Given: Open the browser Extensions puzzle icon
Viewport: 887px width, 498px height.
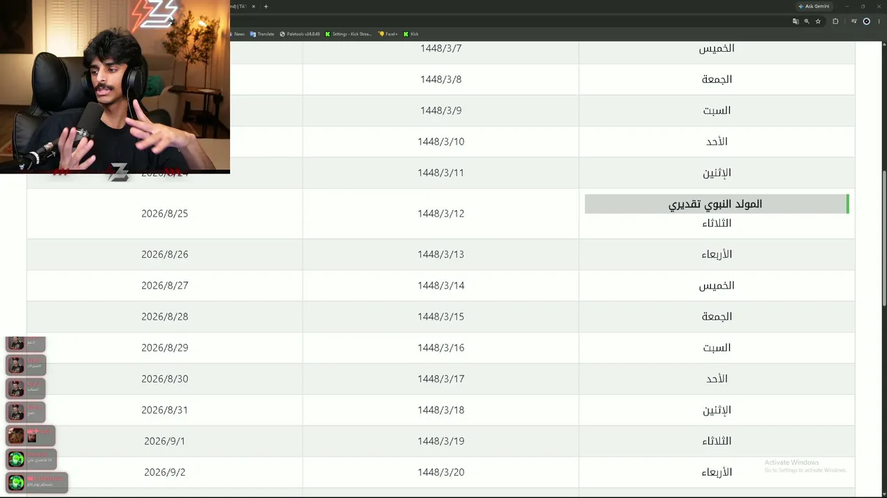Looking at the screenshot, I should (836, 21).
